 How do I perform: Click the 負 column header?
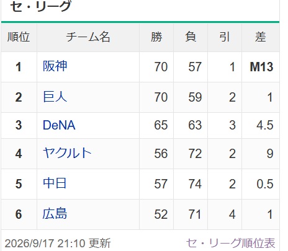click(x=191, y=37)
